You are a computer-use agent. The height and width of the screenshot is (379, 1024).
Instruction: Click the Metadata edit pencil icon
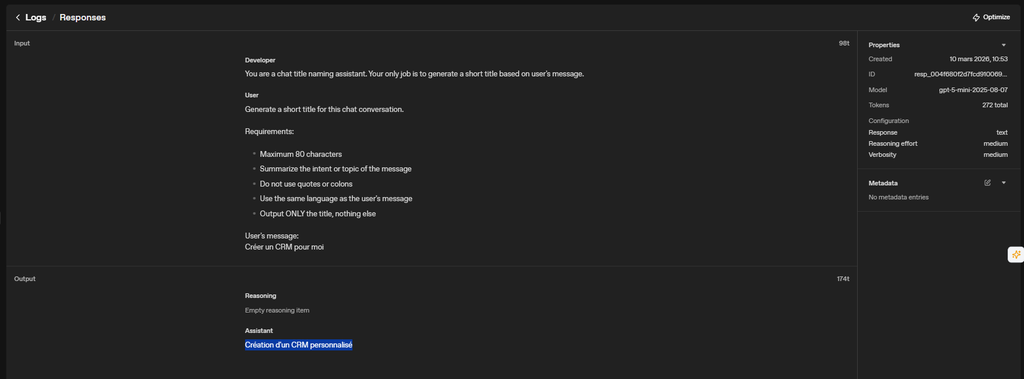tap(987, 183)
